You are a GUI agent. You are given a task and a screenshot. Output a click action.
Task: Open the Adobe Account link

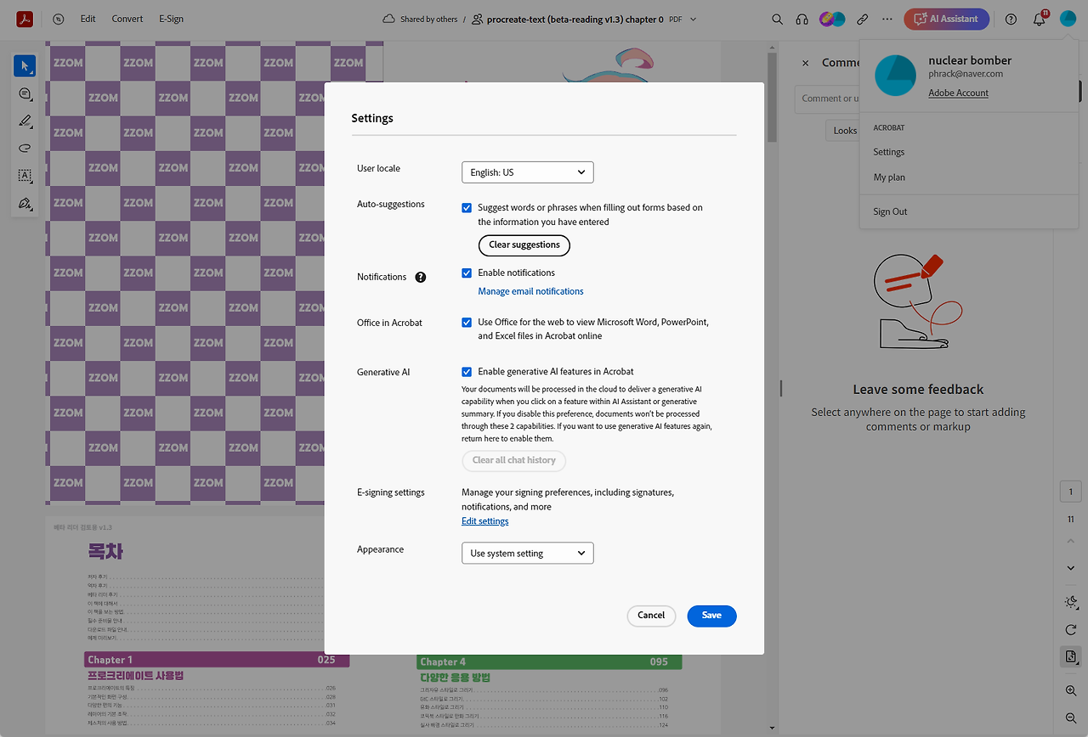pyautogui.click(x=958, y=93)
